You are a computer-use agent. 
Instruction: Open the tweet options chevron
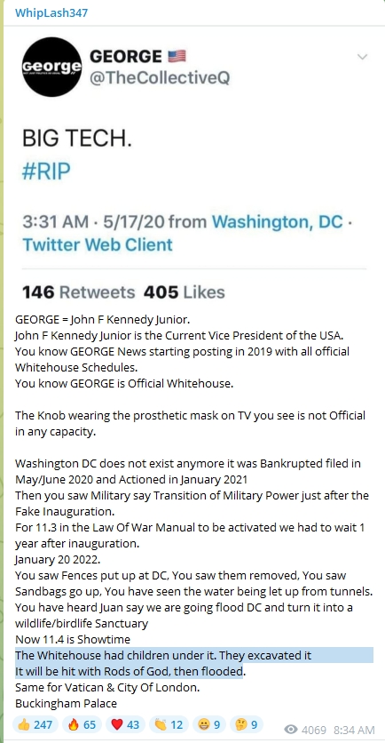tap(362, 58)
